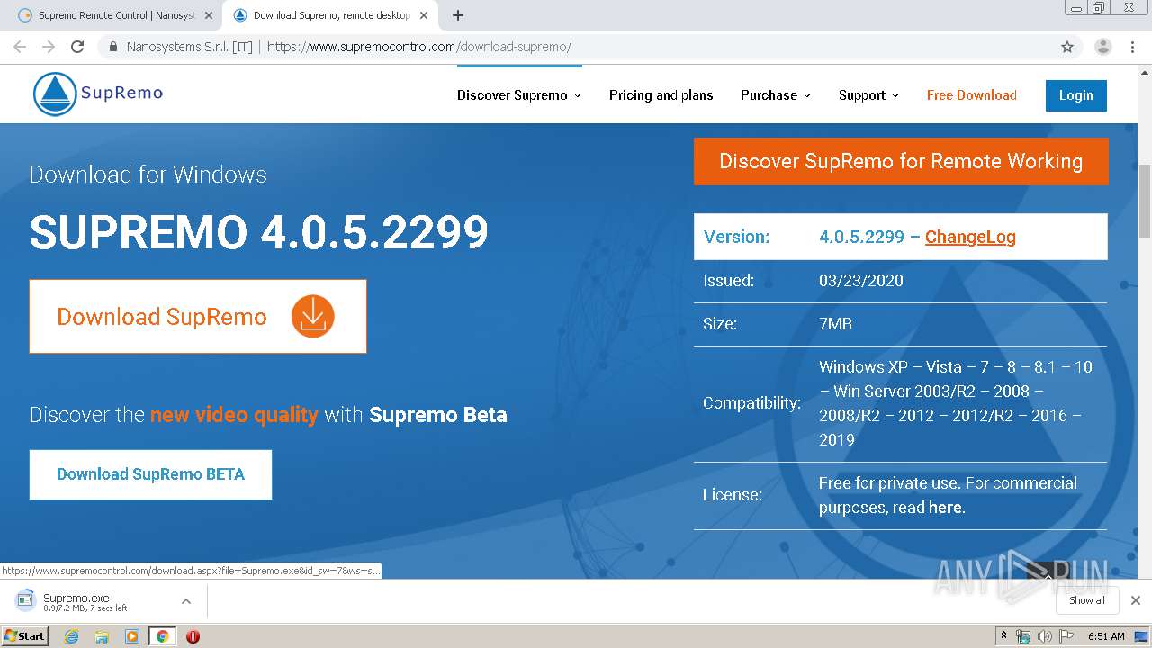Open the media player taskbar icon
Screen dimensions: 1152x648
[132, 636]
